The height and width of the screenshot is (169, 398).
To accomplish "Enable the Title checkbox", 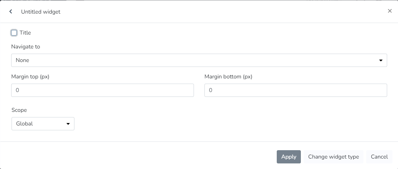I will [x=14, y=33].
